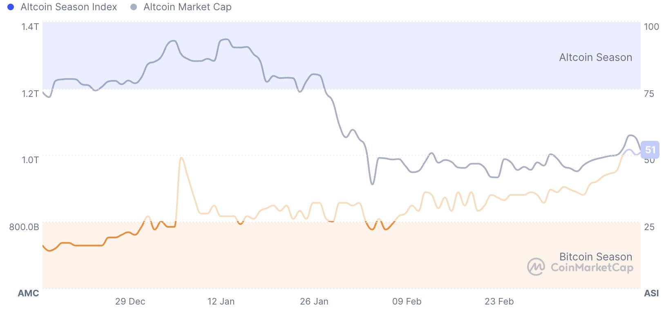Click the Altcoin Season zone label

click(595, 57)
